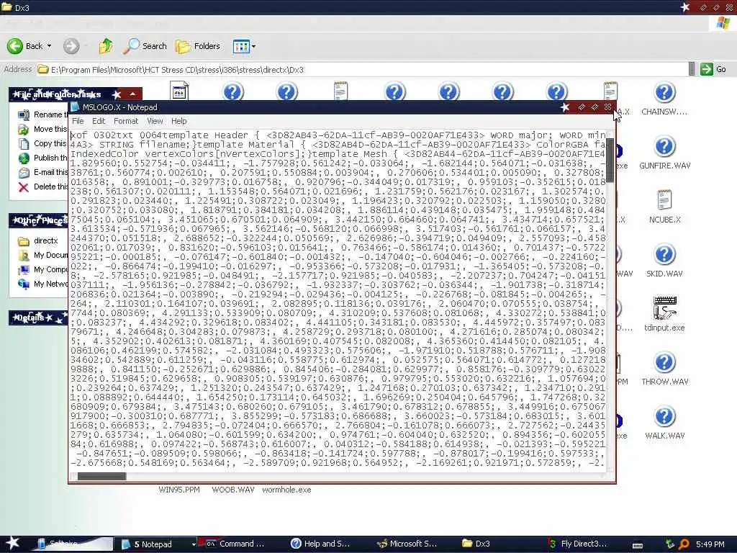Screen dimensions: 737x553
Task: Click the green Go button
Action: (x=713, y=69)
